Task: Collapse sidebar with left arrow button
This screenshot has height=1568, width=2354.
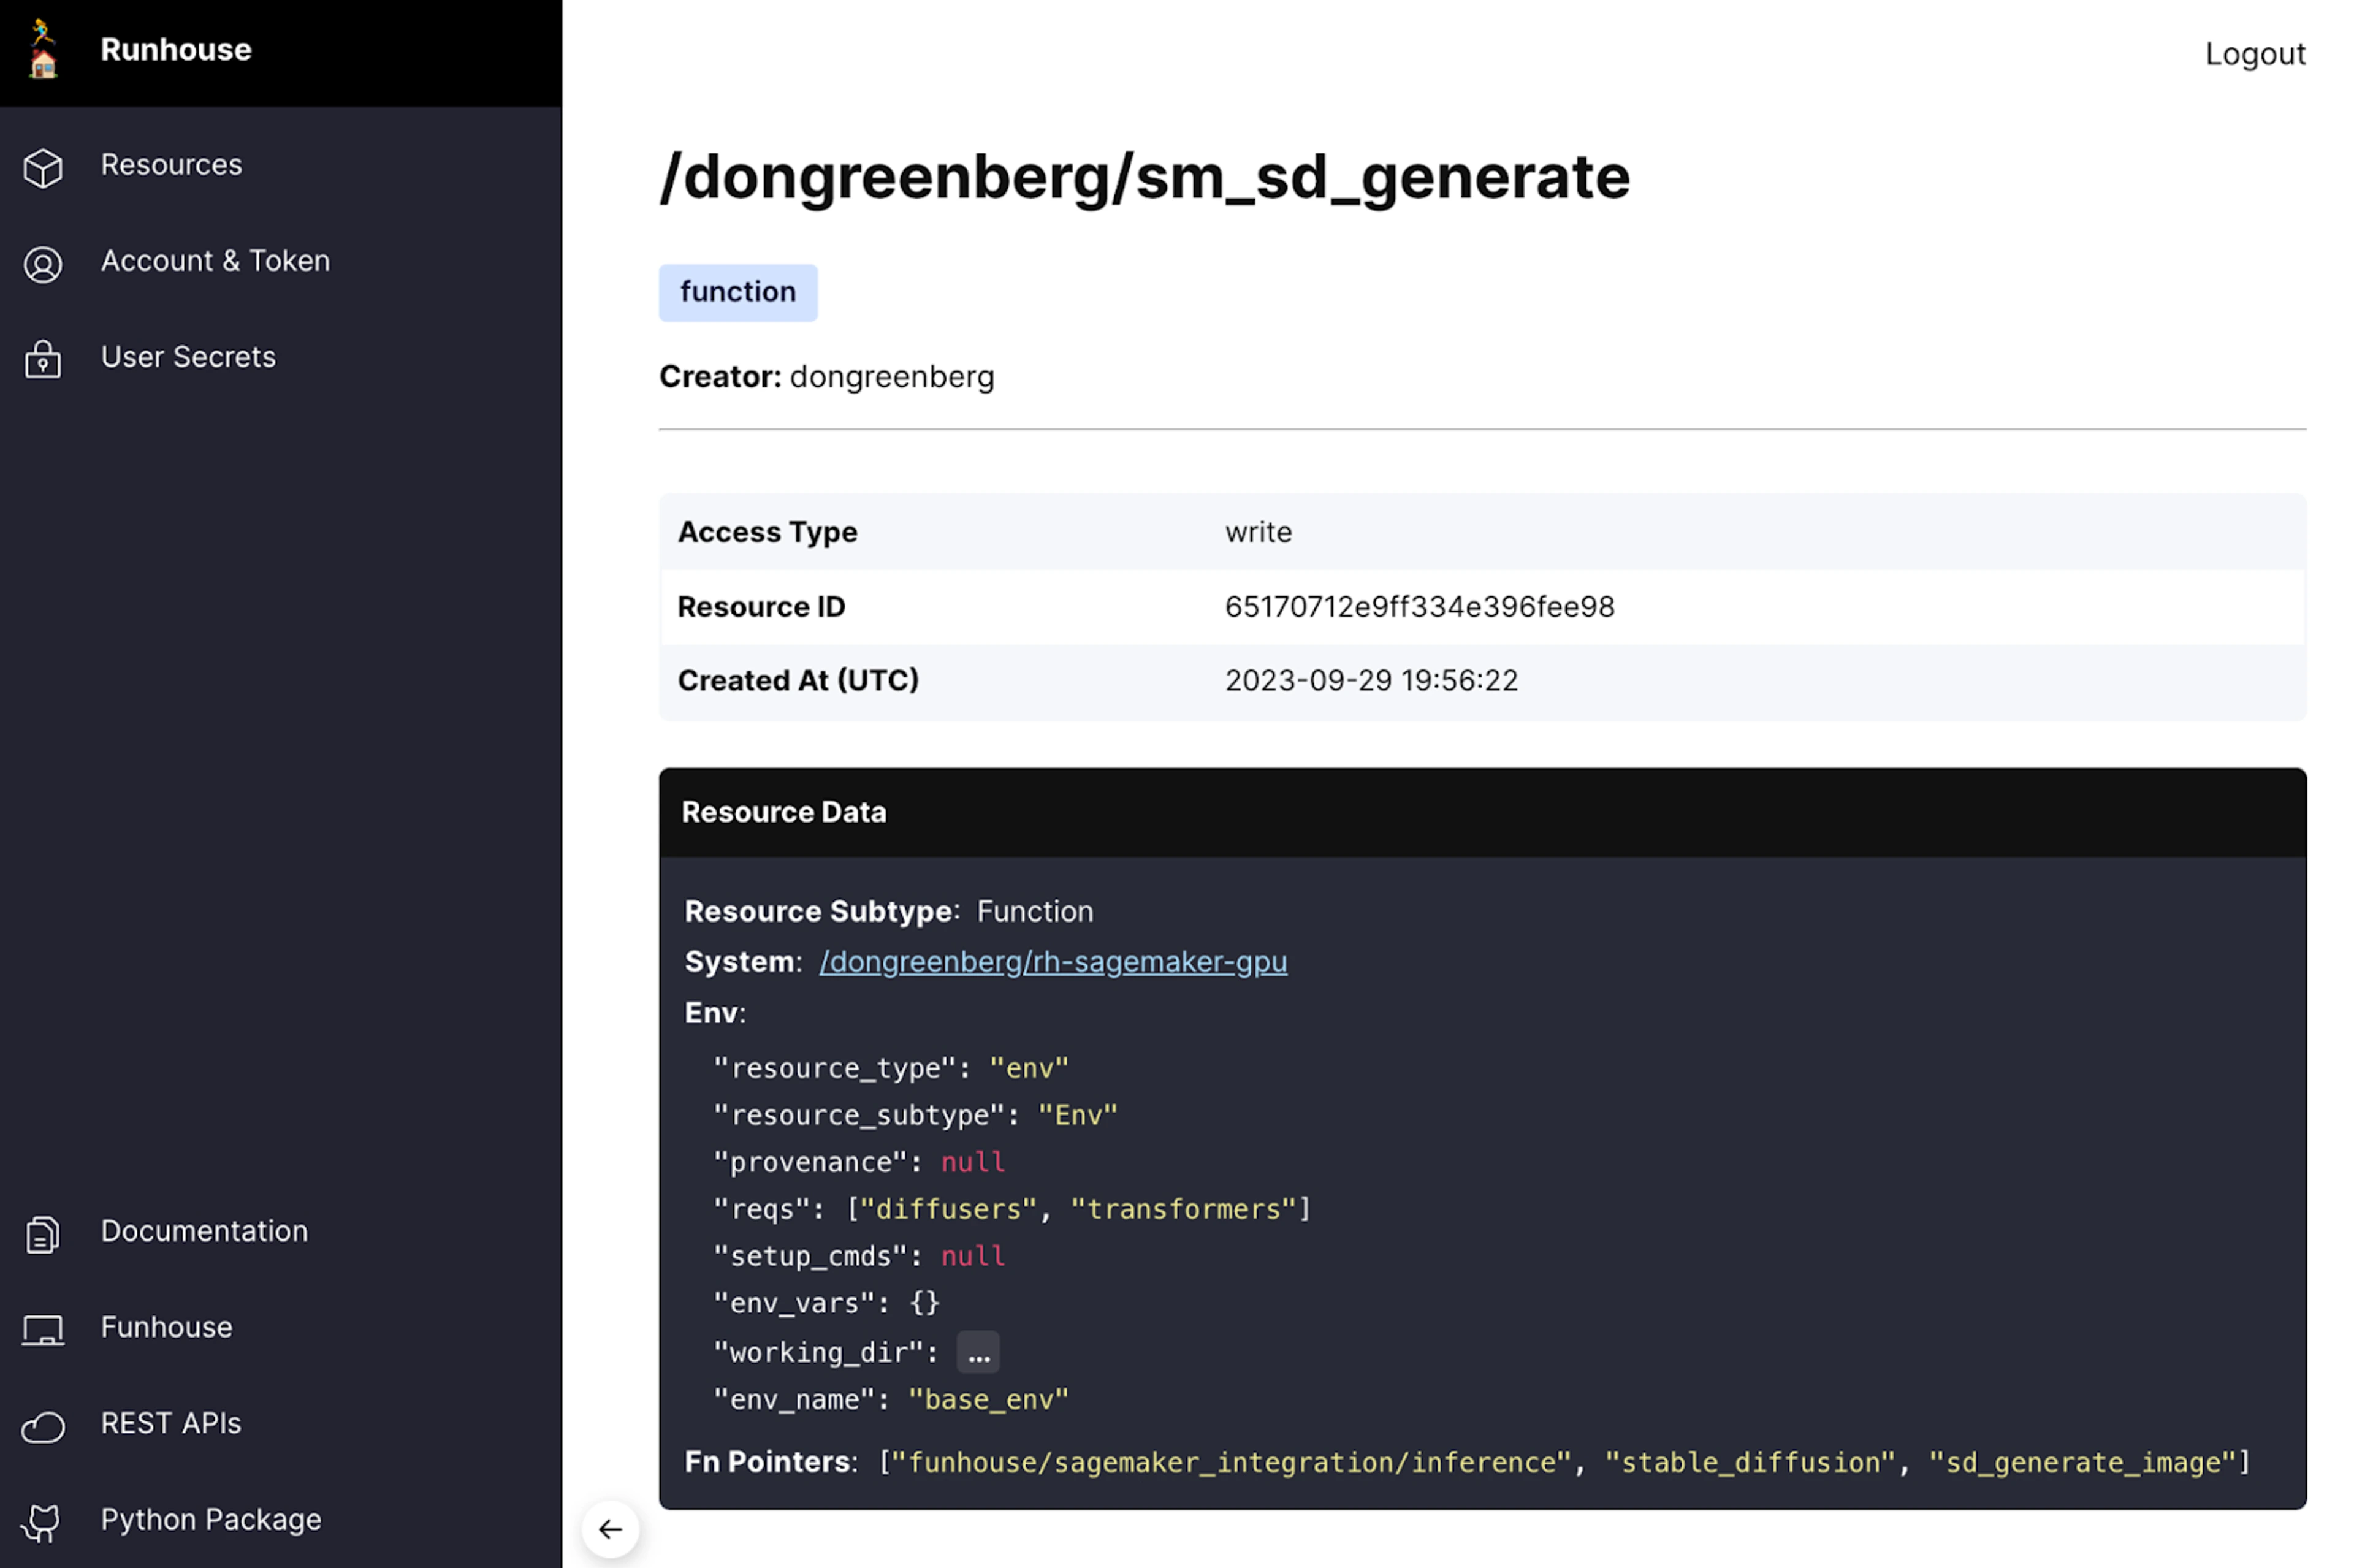Action: [610, 1528]
